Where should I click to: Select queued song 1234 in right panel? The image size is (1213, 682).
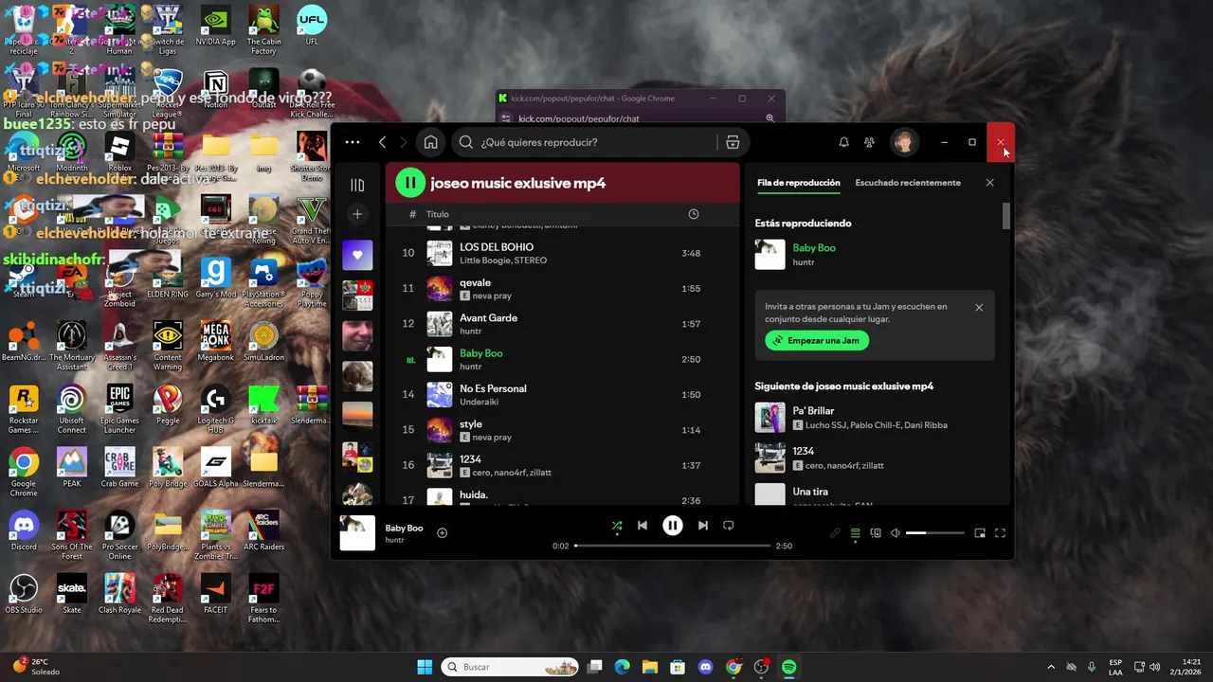point(875,458)
